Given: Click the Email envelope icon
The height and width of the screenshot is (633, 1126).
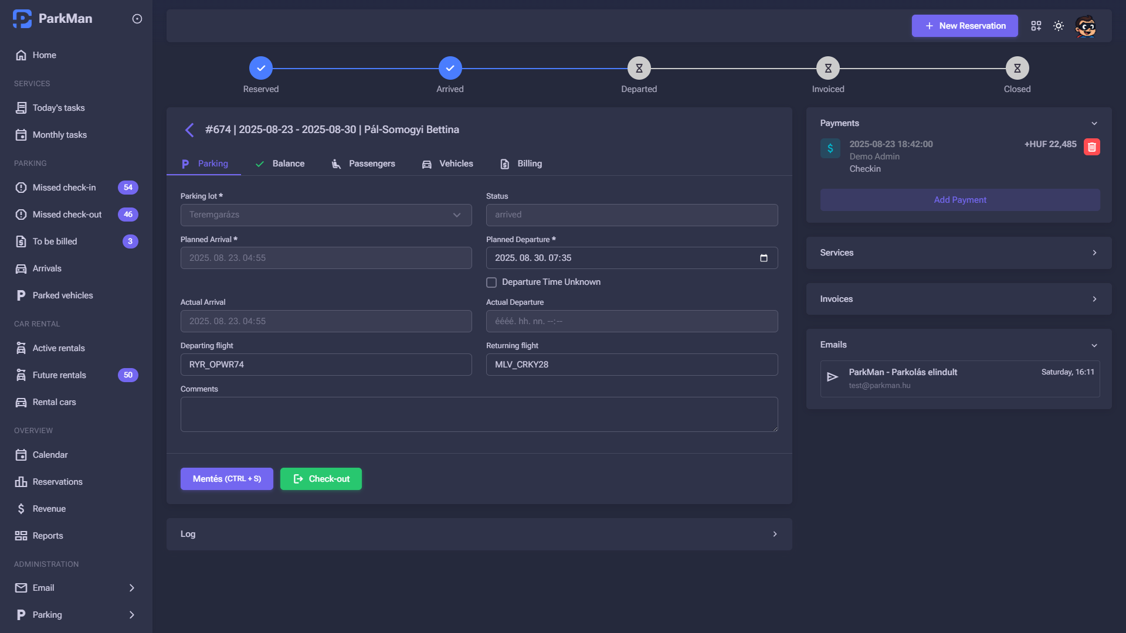Looking at the screenshot, I should pyautogui.click(x=21, y=588).
